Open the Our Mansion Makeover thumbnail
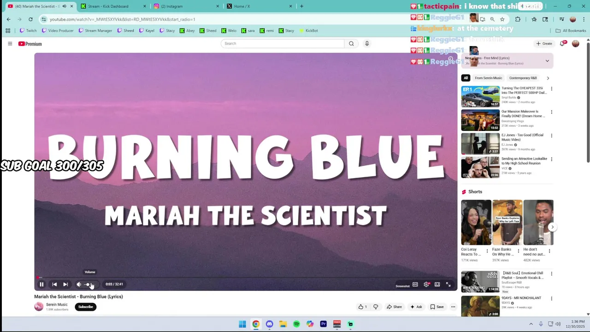The image size is (590, 332). [480, 120]
